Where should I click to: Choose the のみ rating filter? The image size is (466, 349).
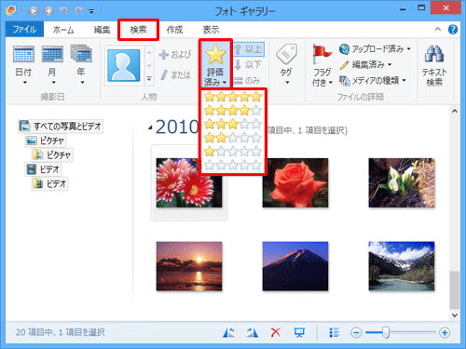[247, 81]
